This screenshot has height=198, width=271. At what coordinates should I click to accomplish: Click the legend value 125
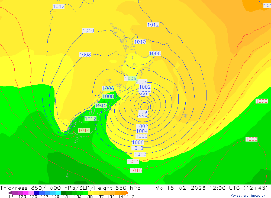click(33, 196)
